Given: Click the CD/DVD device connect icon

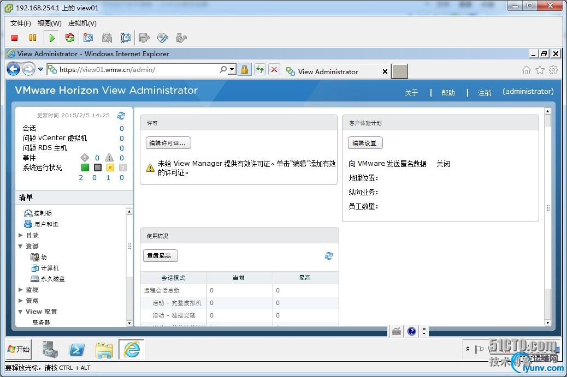Looking at the screenshot, I should click(163, 38).
